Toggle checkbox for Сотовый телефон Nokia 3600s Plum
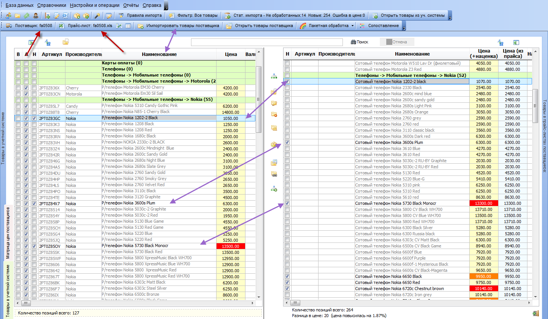Screen dimensions: 548x319 click(287, 142)
